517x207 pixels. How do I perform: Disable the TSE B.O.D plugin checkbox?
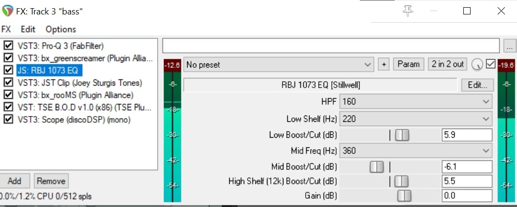click(8, 107)
